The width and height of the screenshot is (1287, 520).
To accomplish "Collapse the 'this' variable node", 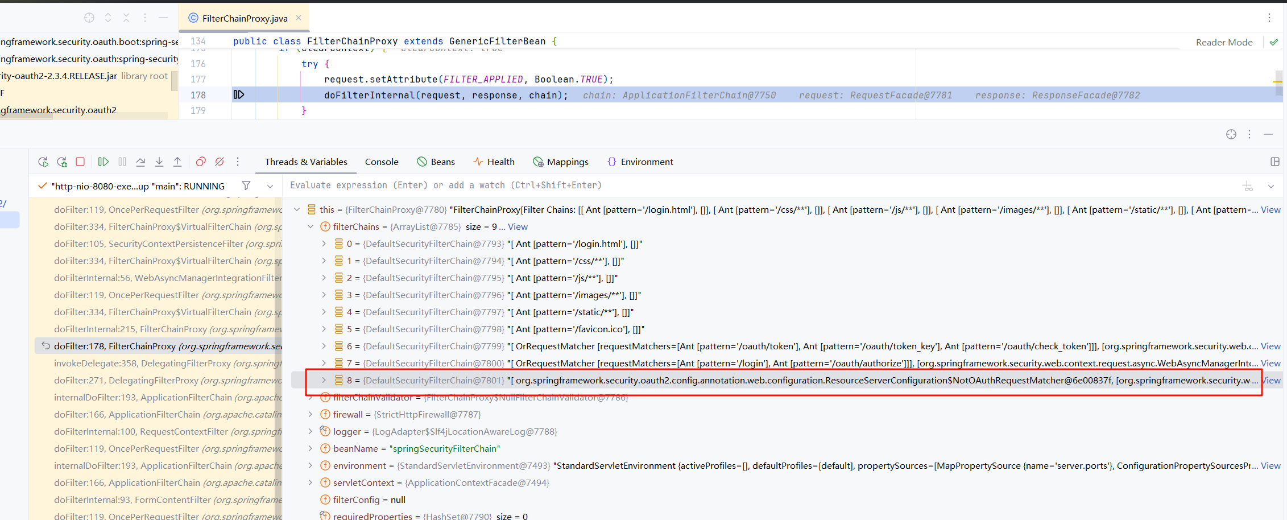I will pyautogui.click(x=297, y=209).
